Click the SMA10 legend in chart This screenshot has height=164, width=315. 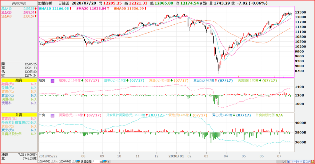(x=55, y=8)
